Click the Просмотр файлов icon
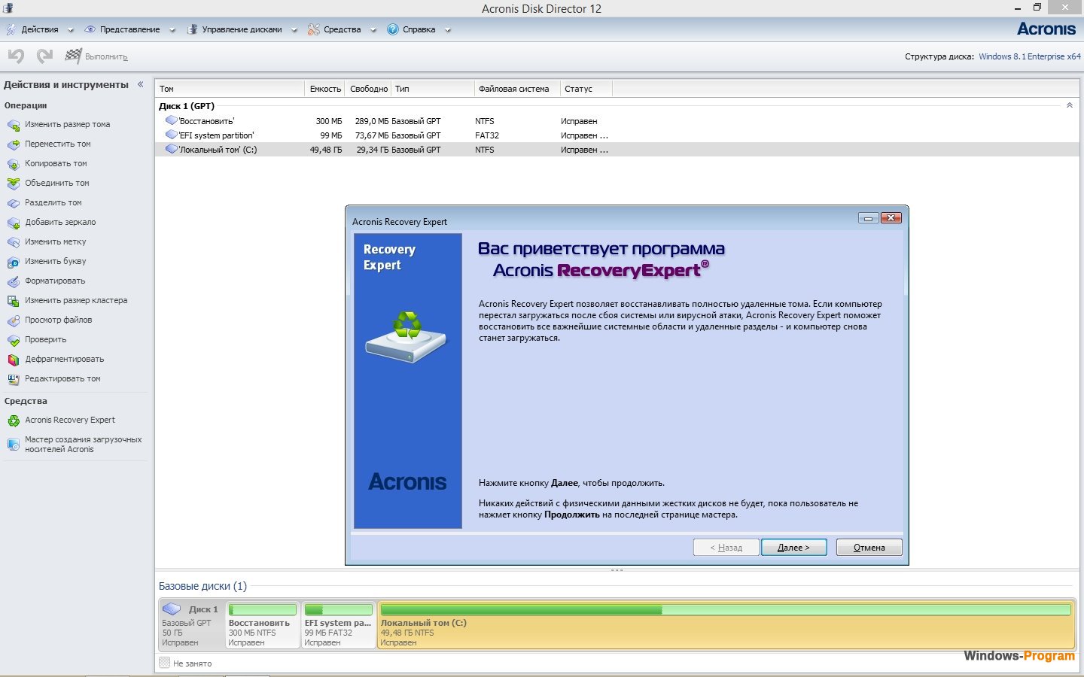 click(14, 320)
